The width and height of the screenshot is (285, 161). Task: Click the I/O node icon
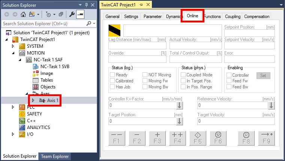pos(22,134)
